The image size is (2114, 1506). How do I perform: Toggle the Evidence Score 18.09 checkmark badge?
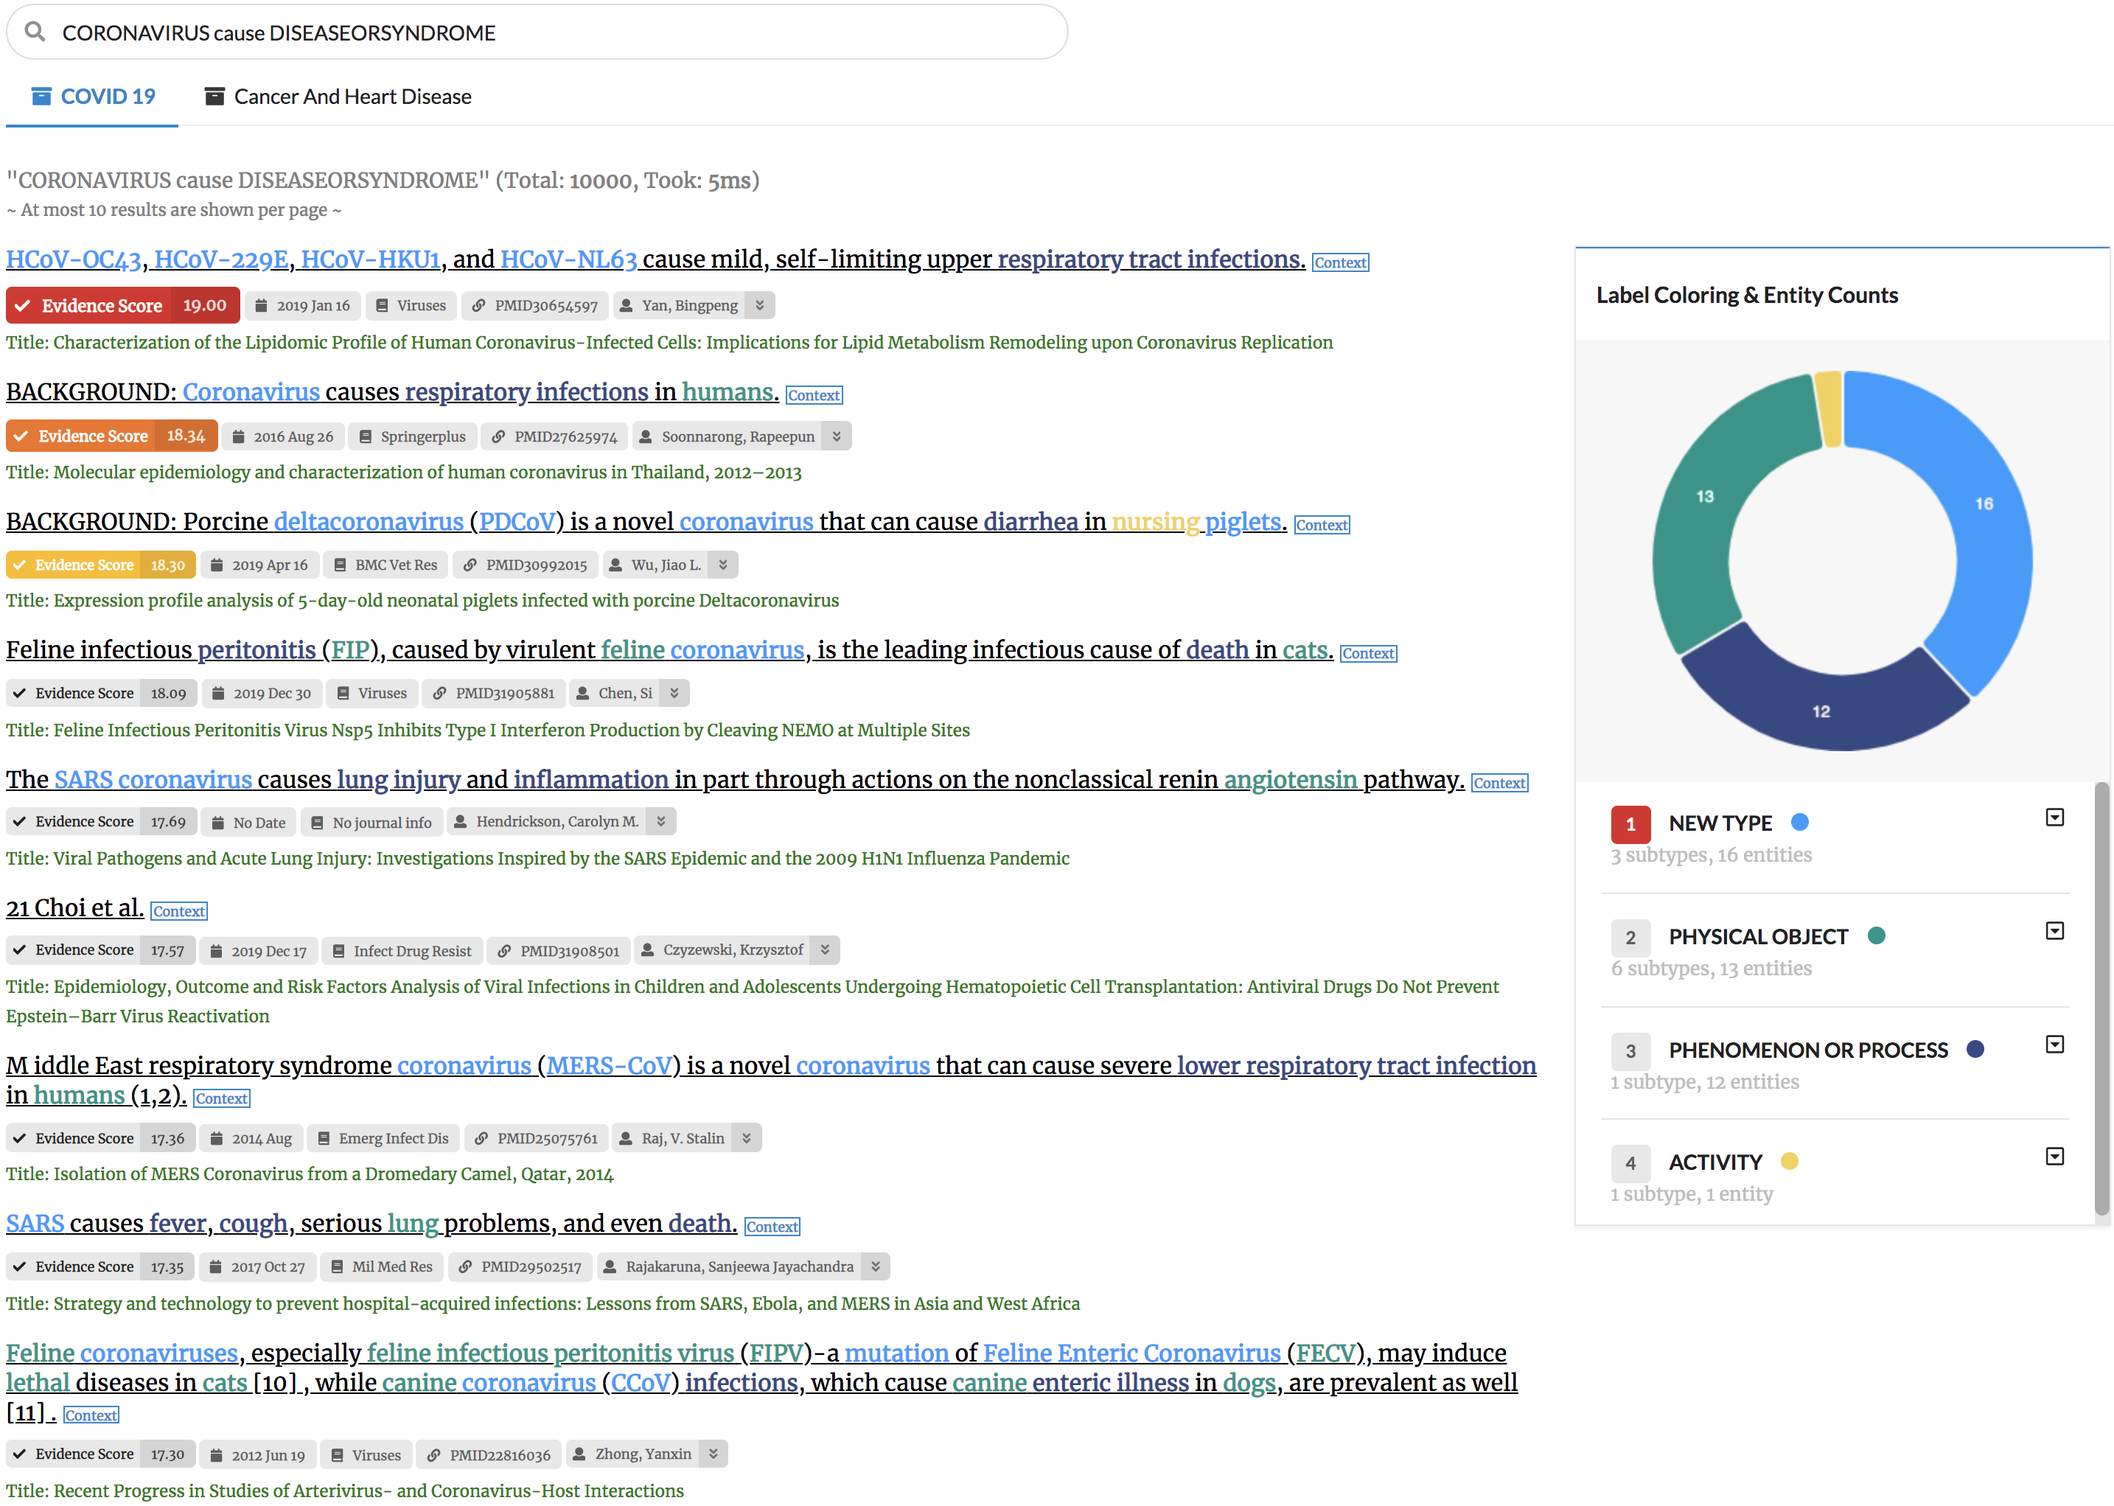19,694
